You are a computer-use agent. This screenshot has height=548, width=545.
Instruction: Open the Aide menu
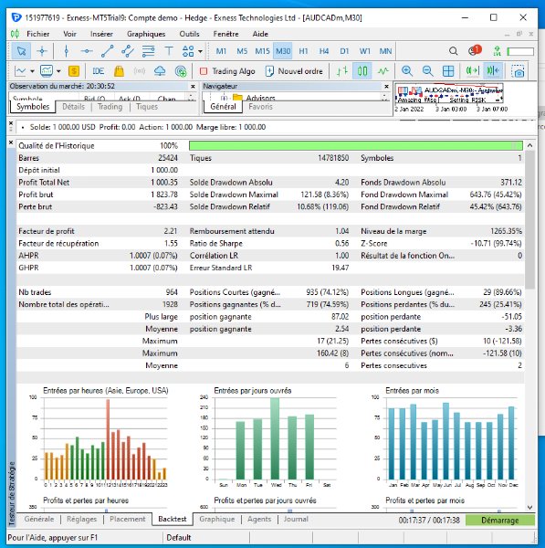[x=260, y=34]
